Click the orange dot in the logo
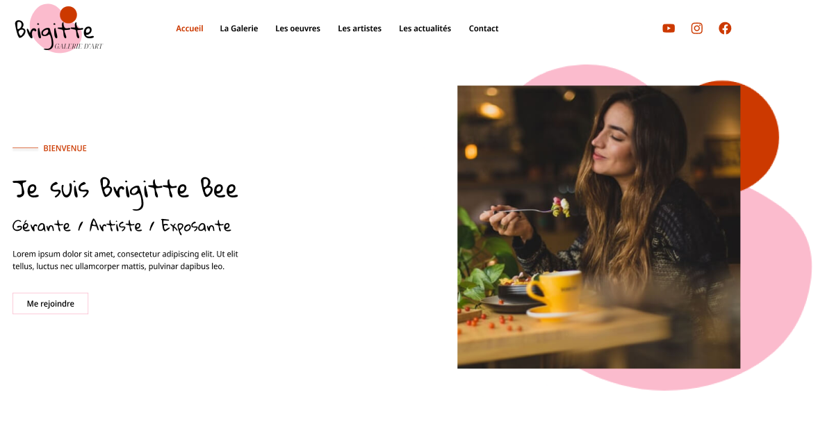Image resolution: width=818 pixels, height=438 pixels. [68, 15]
